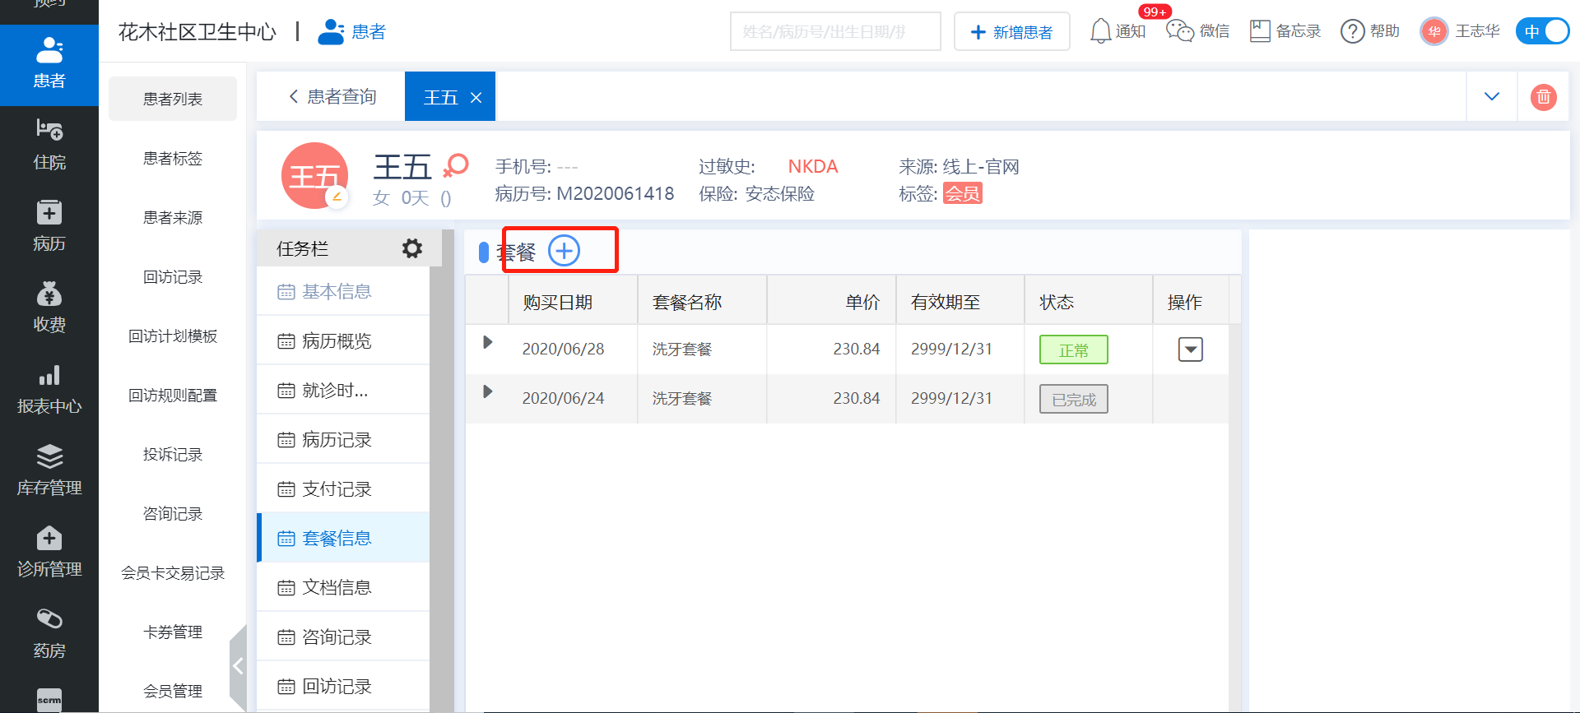
Task: Open 病历记录 in the task bar
Action: (343, 439)
